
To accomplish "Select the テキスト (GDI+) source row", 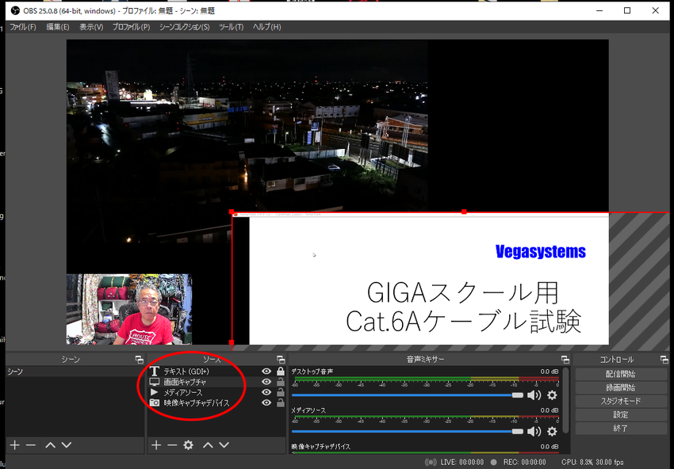I will (x=216, y=372).
